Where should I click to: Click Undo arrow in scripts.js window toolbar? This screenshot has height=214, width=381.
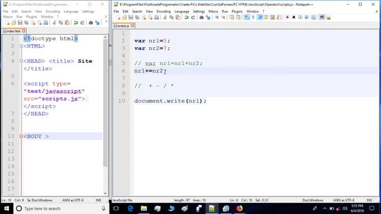[x=186, y=17]
